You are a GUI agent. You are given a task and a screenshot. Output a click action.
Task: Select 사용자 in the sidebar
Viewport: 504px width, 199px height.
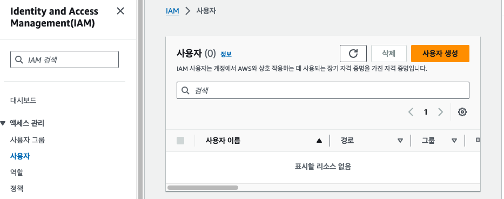(20, 156)
